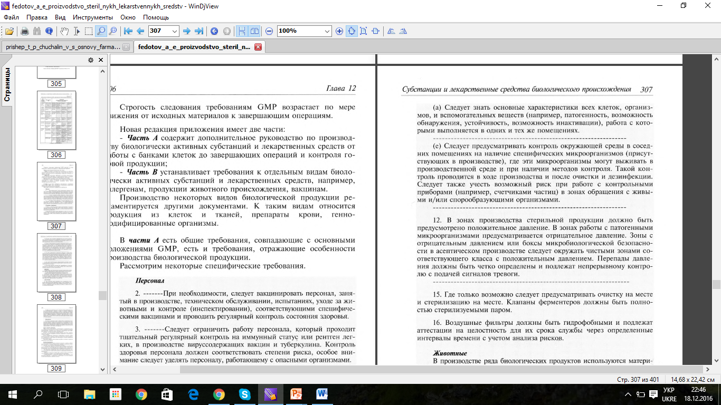721x405 pixels.
Task: Open the Вид menu
Action: pyautogui.click(x=60, y=17)
